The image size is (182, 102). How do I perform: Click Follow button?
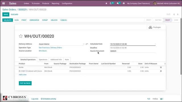(155, 99)
